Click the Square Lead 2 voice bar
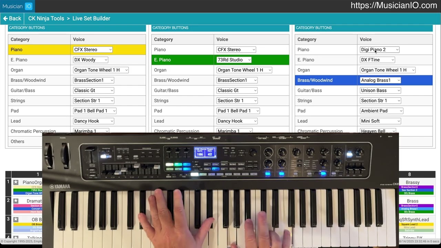Image resolution: width=441 pixels, height=248 pixels. (416, 224)
